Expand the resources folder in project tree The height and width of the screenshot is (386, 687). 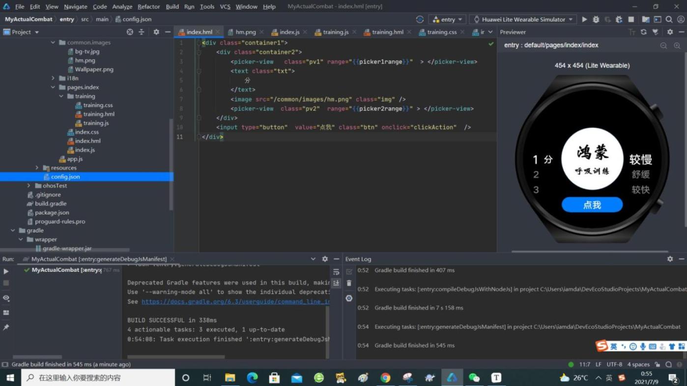(37, 168)
